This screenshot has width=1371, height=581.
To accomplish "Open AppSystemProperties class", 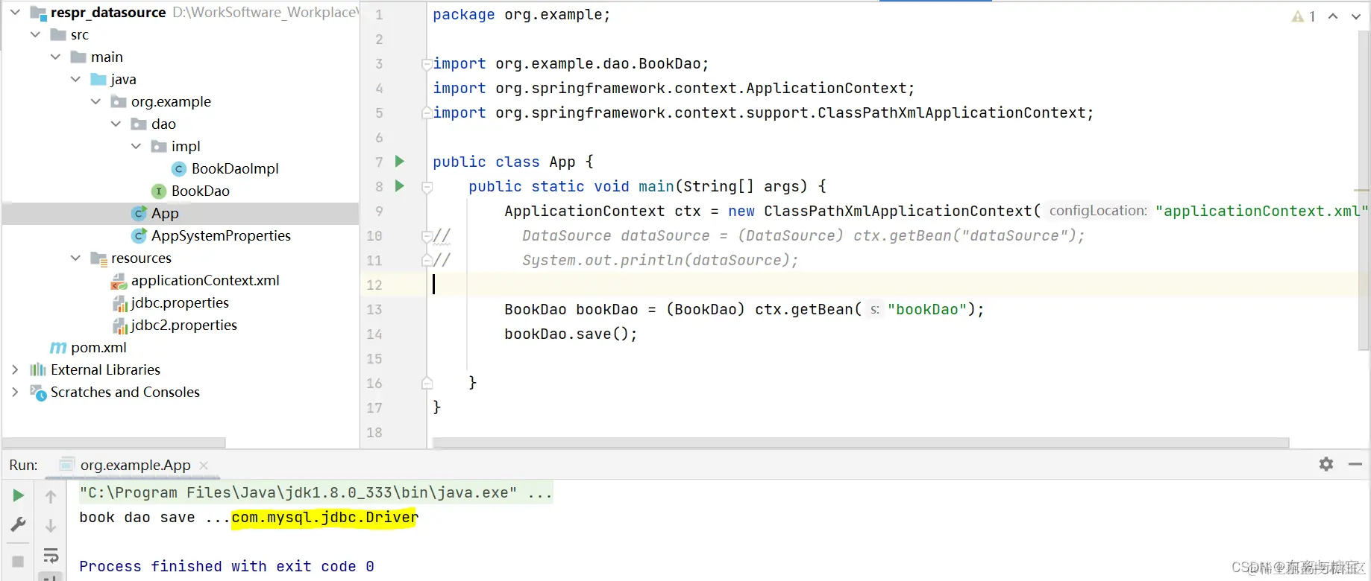I will click(221, 236).
